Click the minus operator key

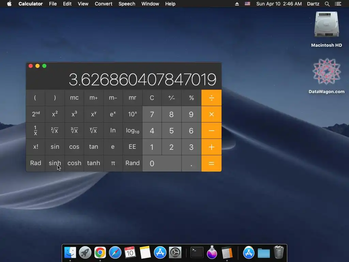211,131
